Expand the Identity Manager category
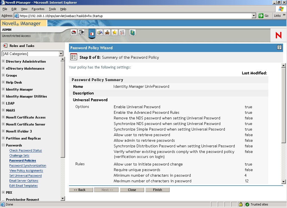287x208 pixels. [3, 89]
